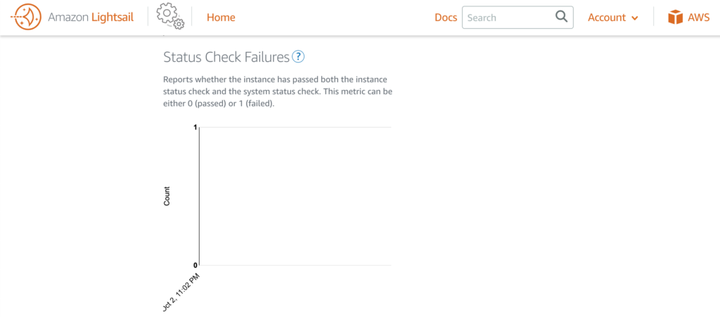Click the y-axis value 0 label

pos(195,265)
